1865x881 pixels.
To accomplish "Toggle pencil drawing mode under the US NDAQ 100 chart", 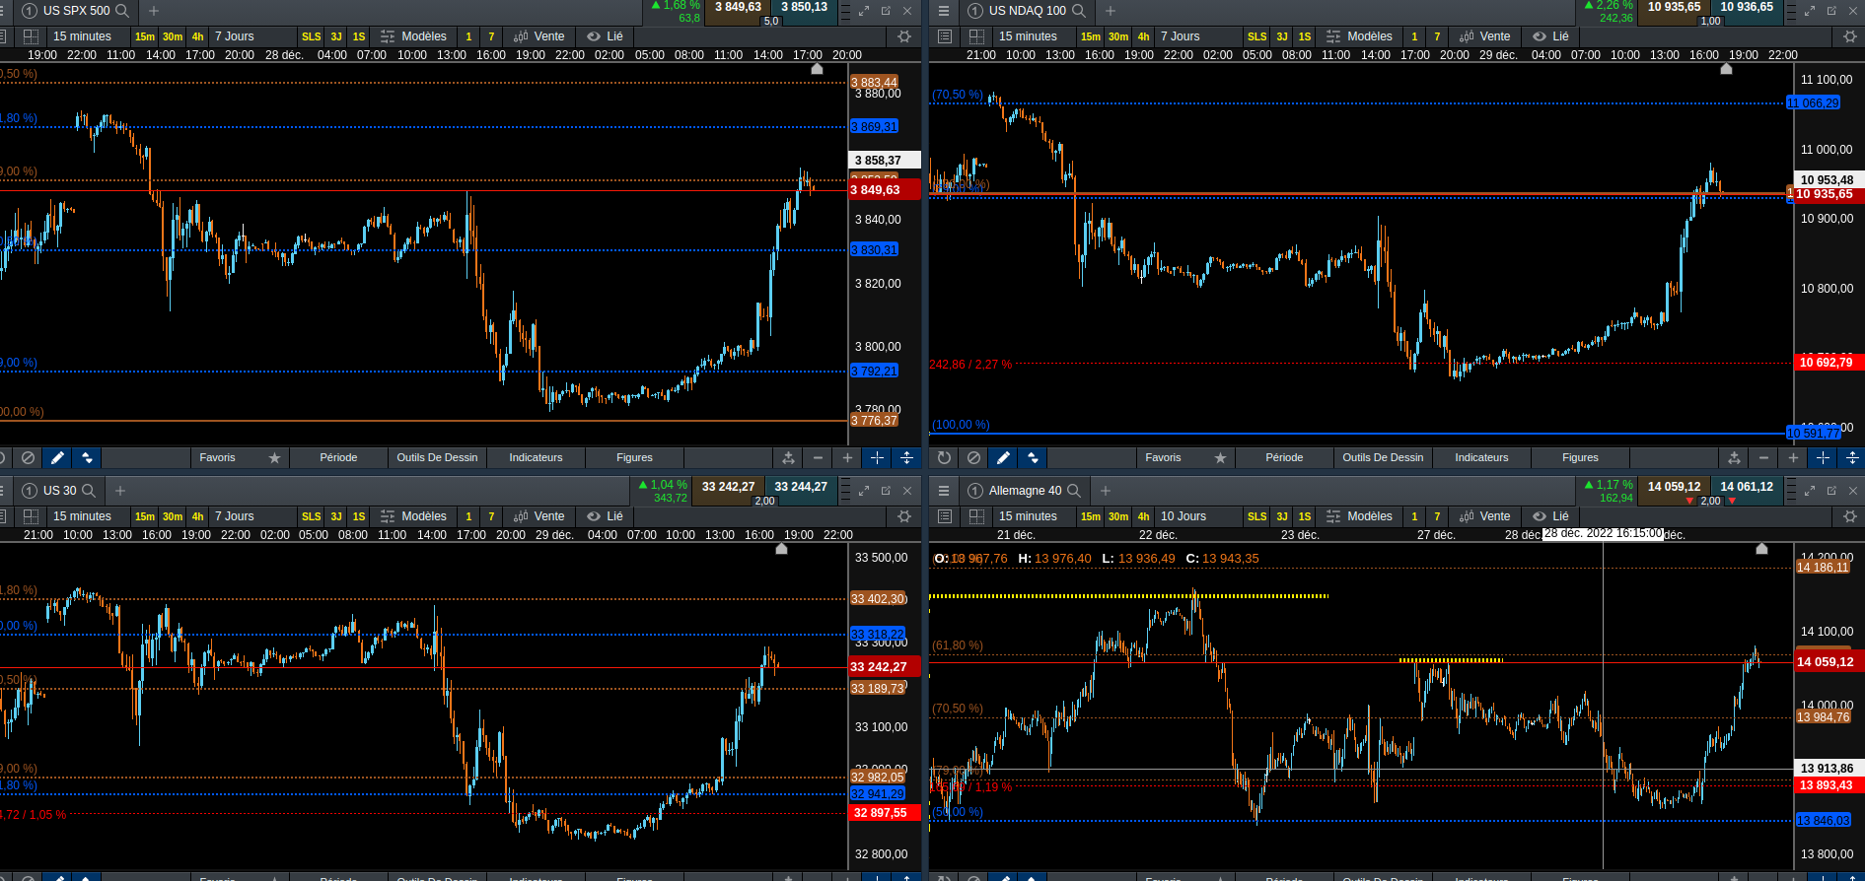I will (x=1003, y=457).
